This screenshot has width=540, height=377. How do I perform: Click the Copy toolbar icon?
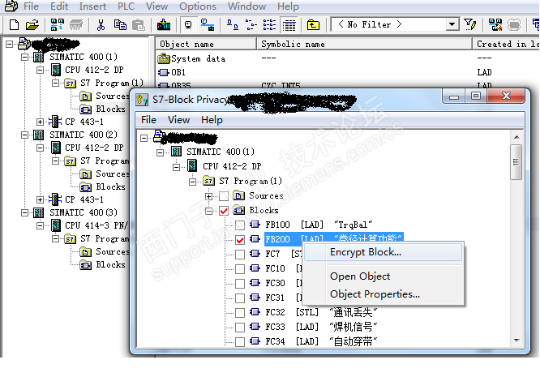(120, 25)
